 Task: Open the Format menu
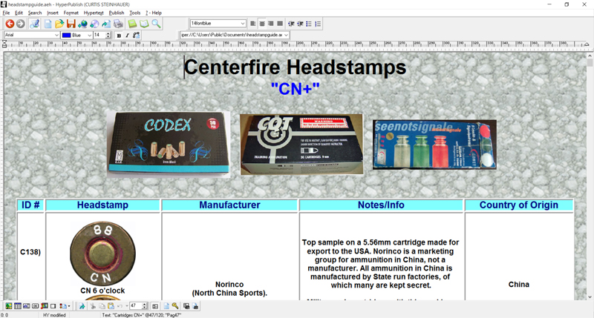coord(71,13)
